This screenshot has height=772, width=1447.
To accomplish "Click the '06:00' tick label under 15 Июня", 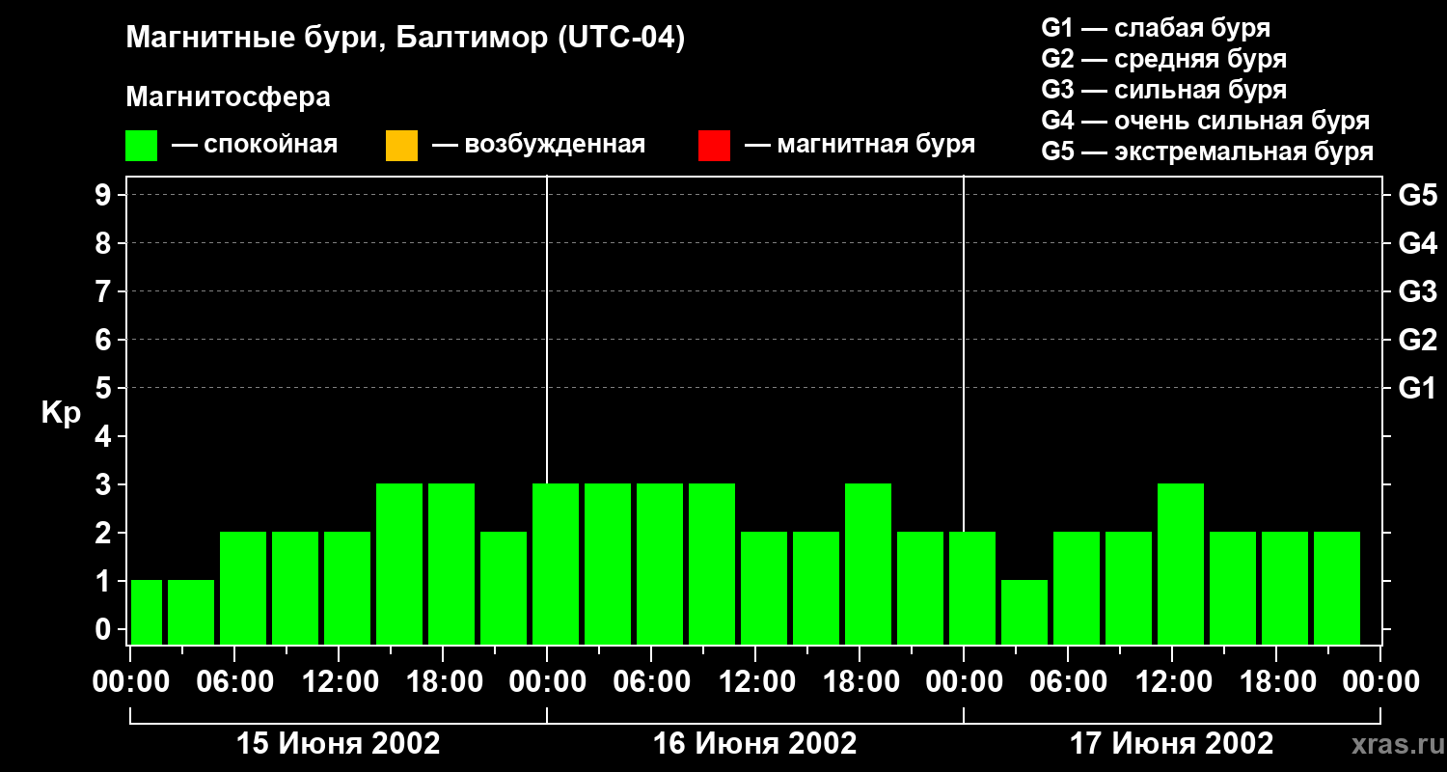I will (234, 681).
